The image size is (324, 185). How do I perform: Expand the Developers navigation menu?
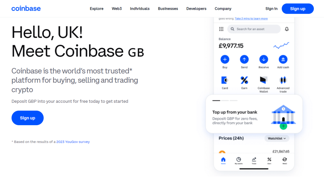[x=196, y=9]
